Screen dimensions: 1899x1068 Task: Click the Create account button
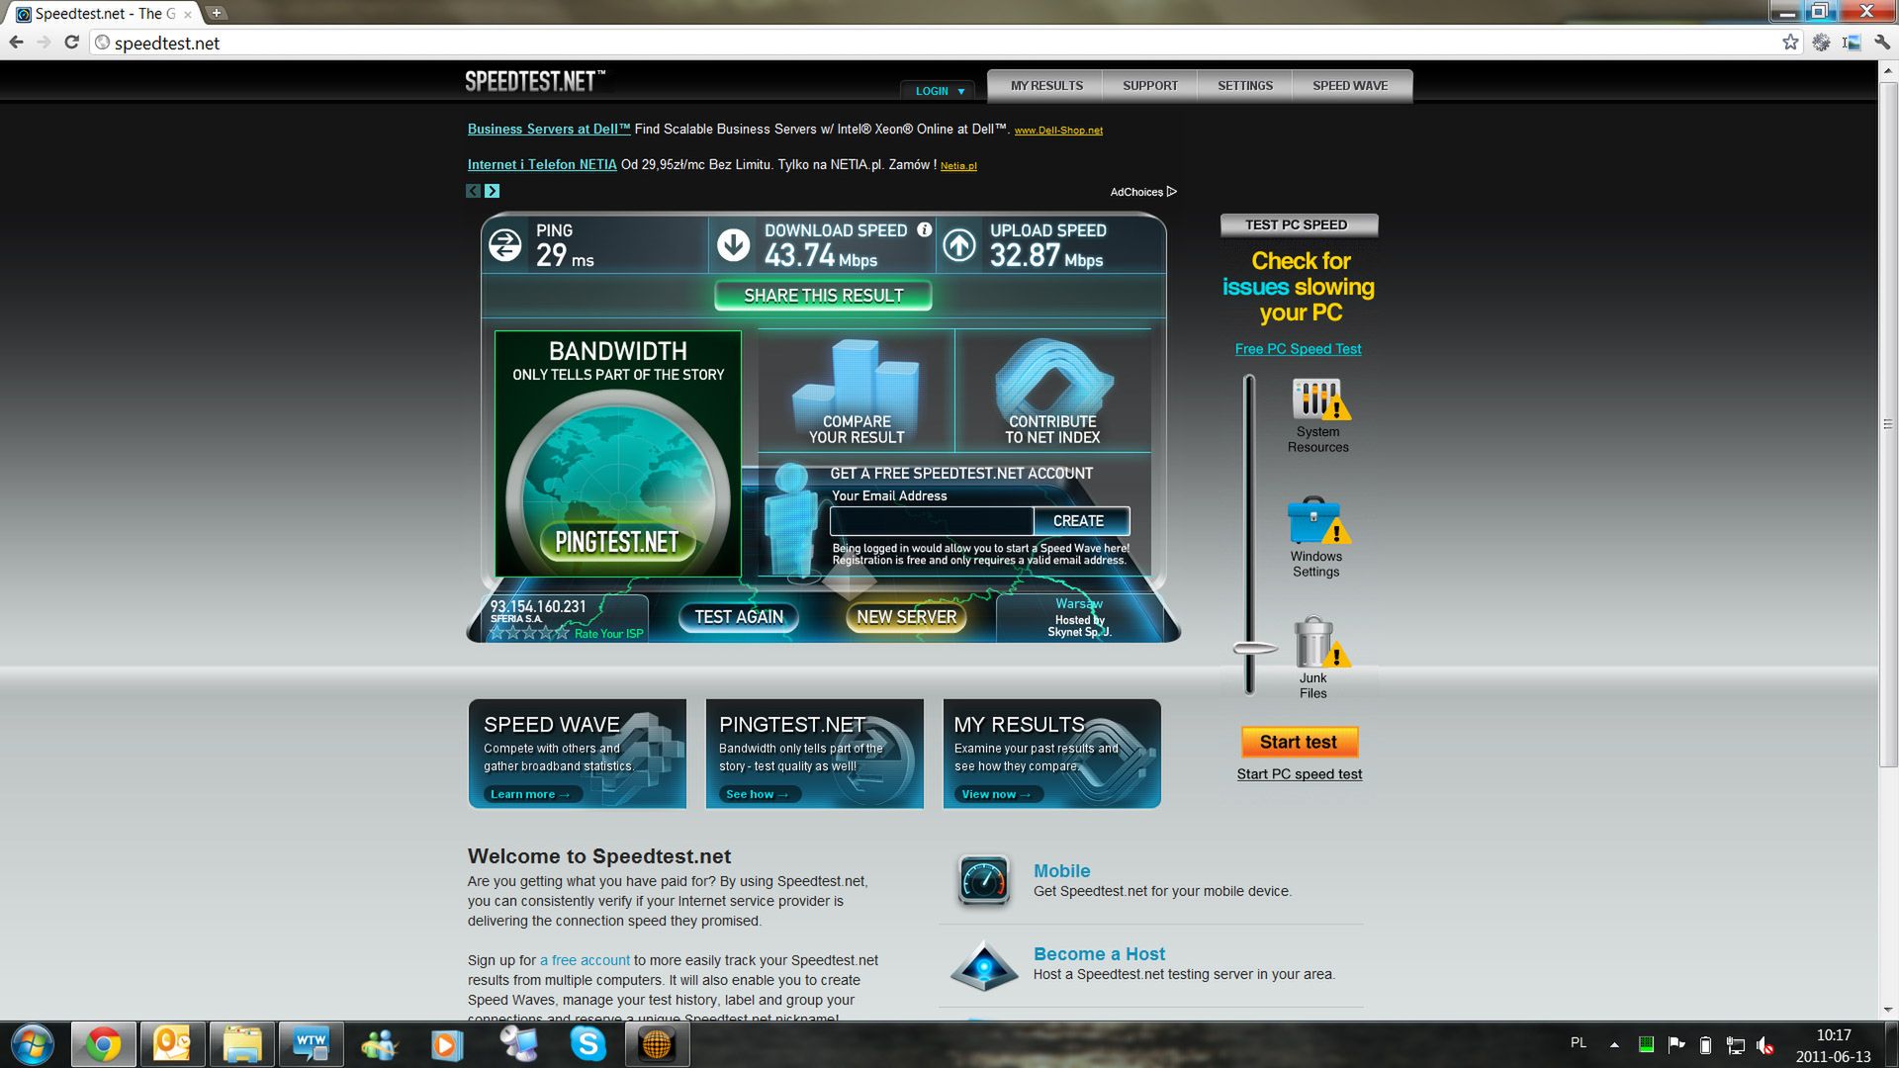[x=1081, y=521]
